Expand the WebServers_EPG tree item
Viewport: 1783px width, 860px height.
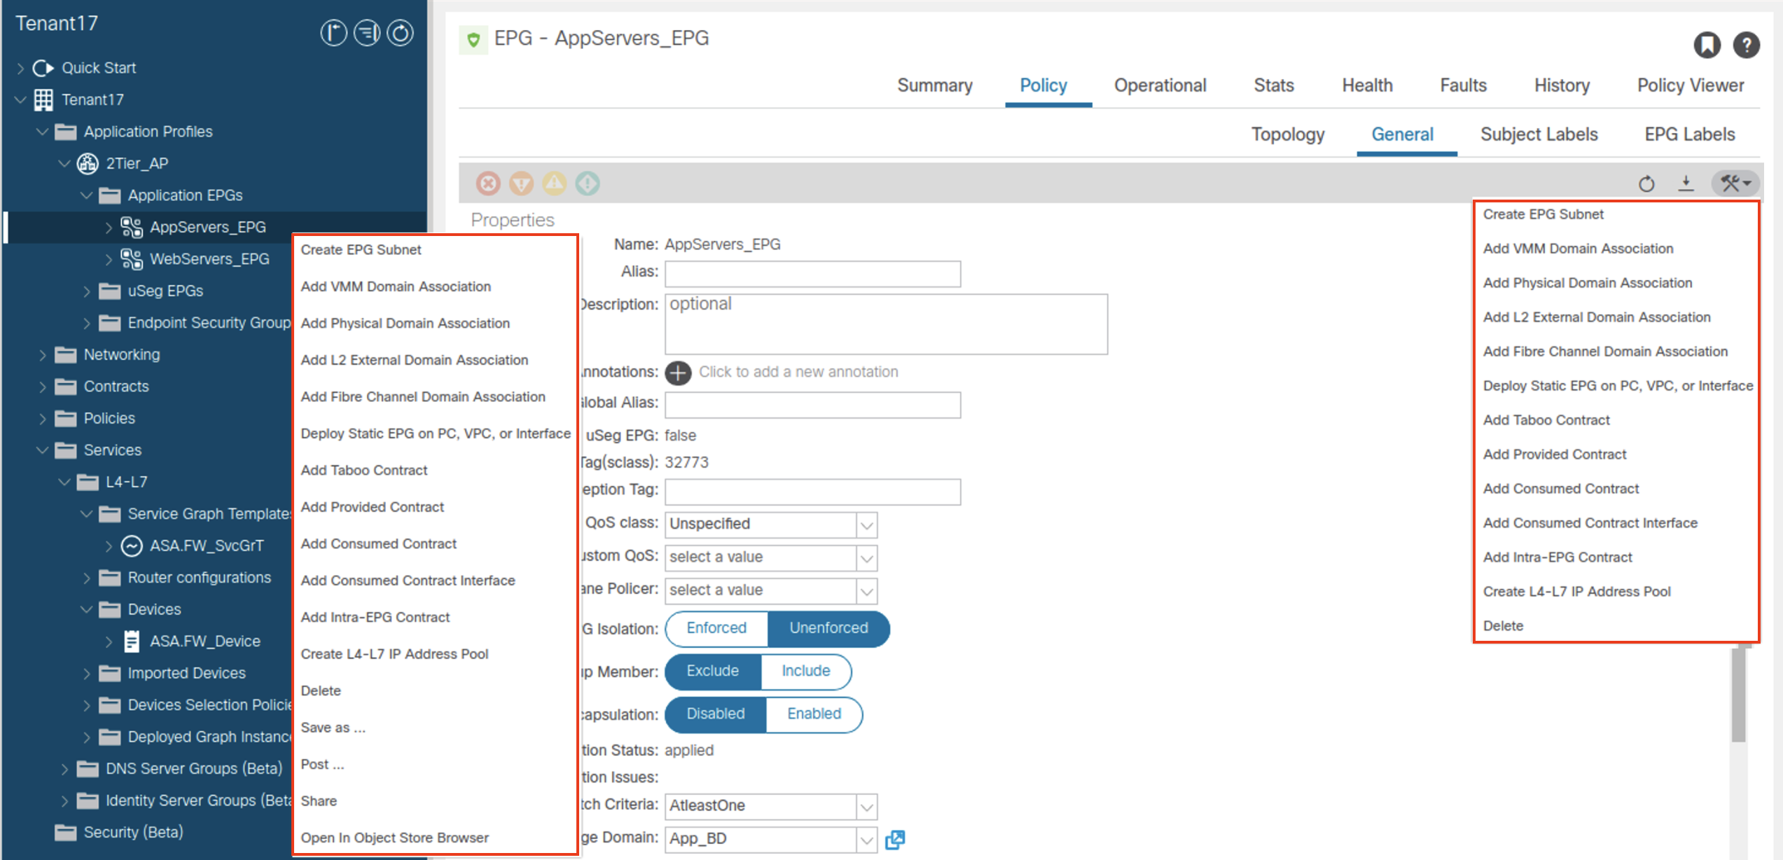109,259
